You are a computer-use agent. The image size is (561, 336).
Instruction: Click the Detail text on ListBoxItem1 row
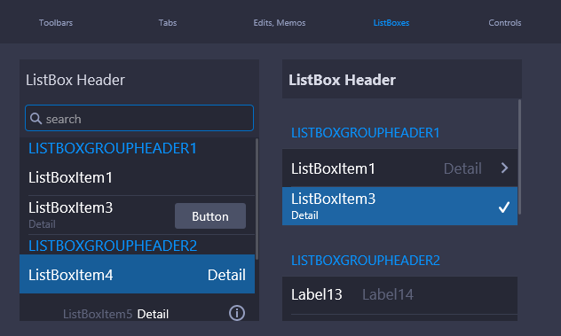click(x=462, y=168)
